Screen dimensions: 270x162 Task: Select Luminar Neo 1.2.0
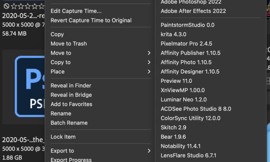(183, 100)
